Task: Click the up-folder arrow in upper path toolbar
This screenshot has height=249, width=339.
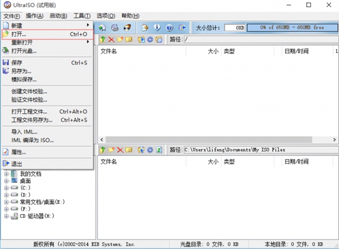Action: click(102, 40)
